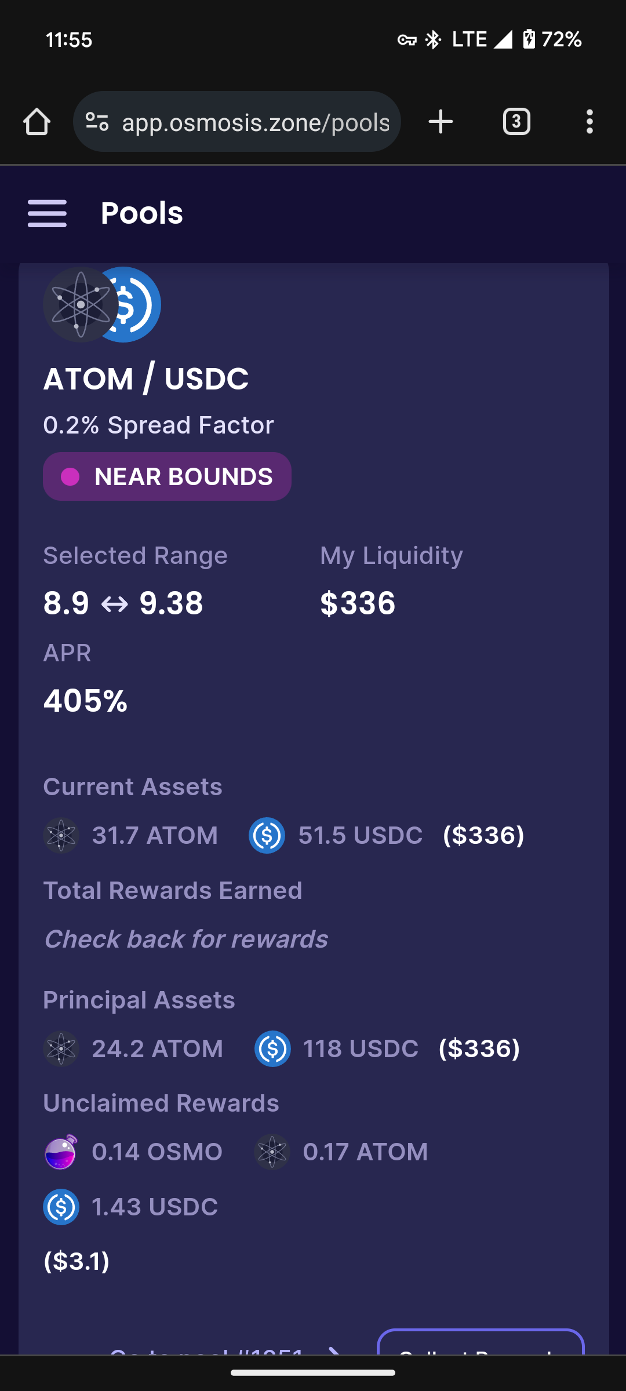This screenshot has width=626, height=1391.
Task: Open the tab switcher showing 3 tabs
Action: pos(516,122)
